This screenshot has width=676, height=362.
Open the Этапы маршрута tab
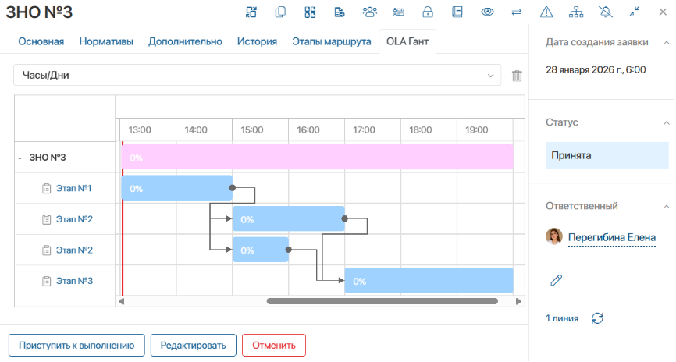tap(331, 42)
